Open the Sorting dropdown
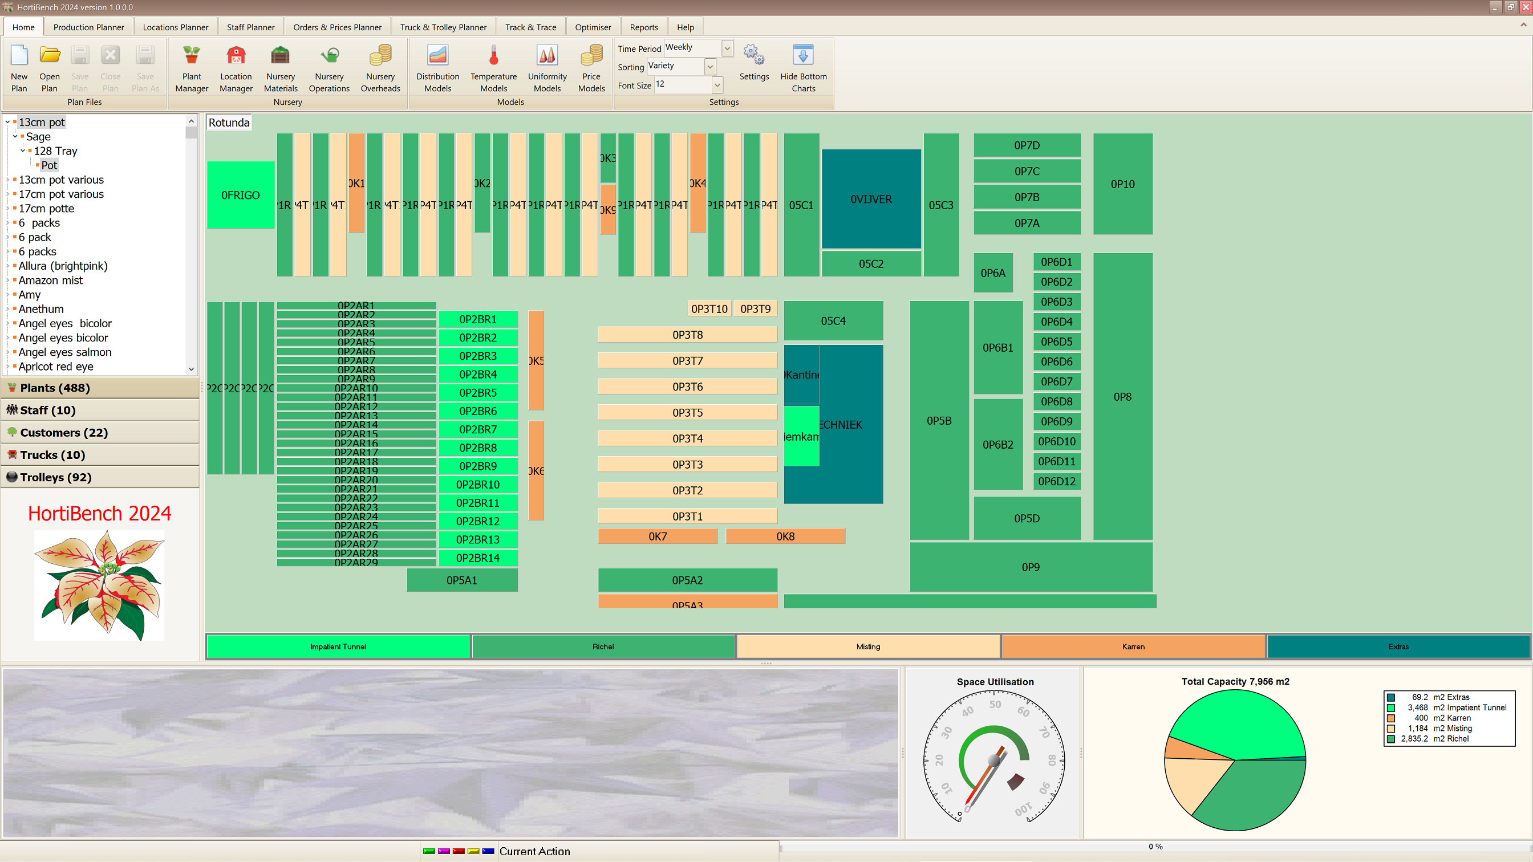 [709, 66]
